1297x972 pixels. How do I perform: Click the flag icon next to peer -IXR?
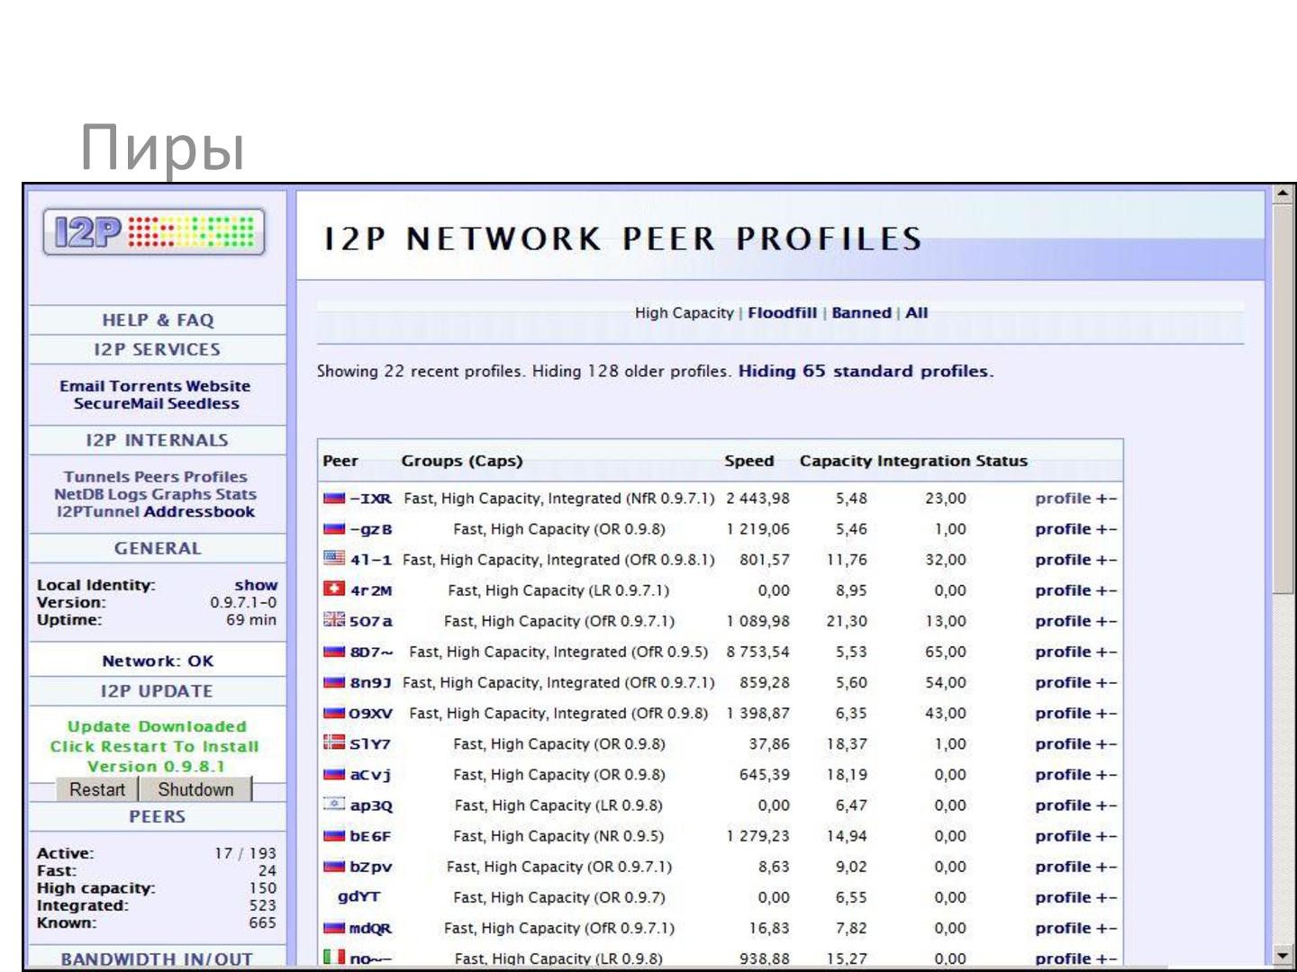(334, 498)
